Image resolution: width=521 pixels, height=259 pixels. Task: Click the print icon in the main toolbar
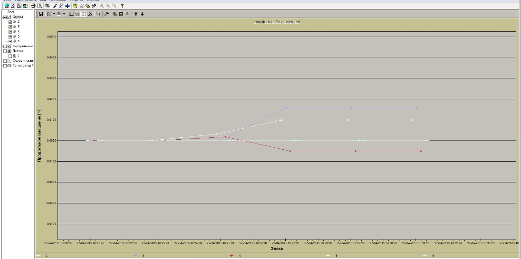(x=33, y=6)
